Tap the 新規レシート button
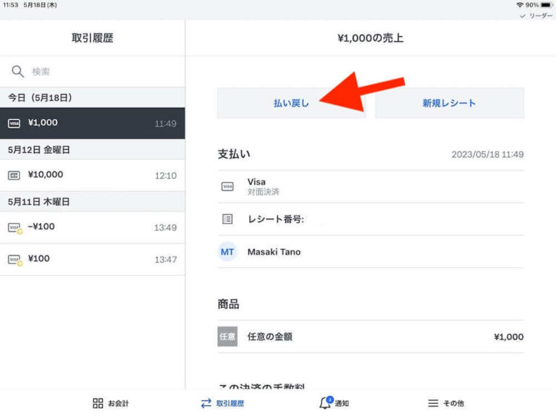The image size is (556, 417). coord(449,103)
